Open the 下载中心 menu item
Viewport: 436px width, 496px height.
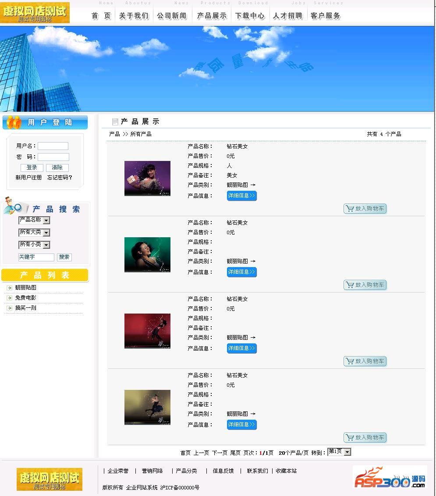(250, 16)
